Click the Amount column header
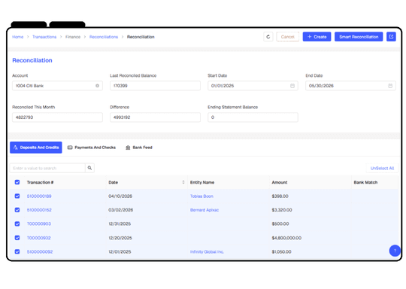This screenshot has height=289, width=406. (280, 182)
